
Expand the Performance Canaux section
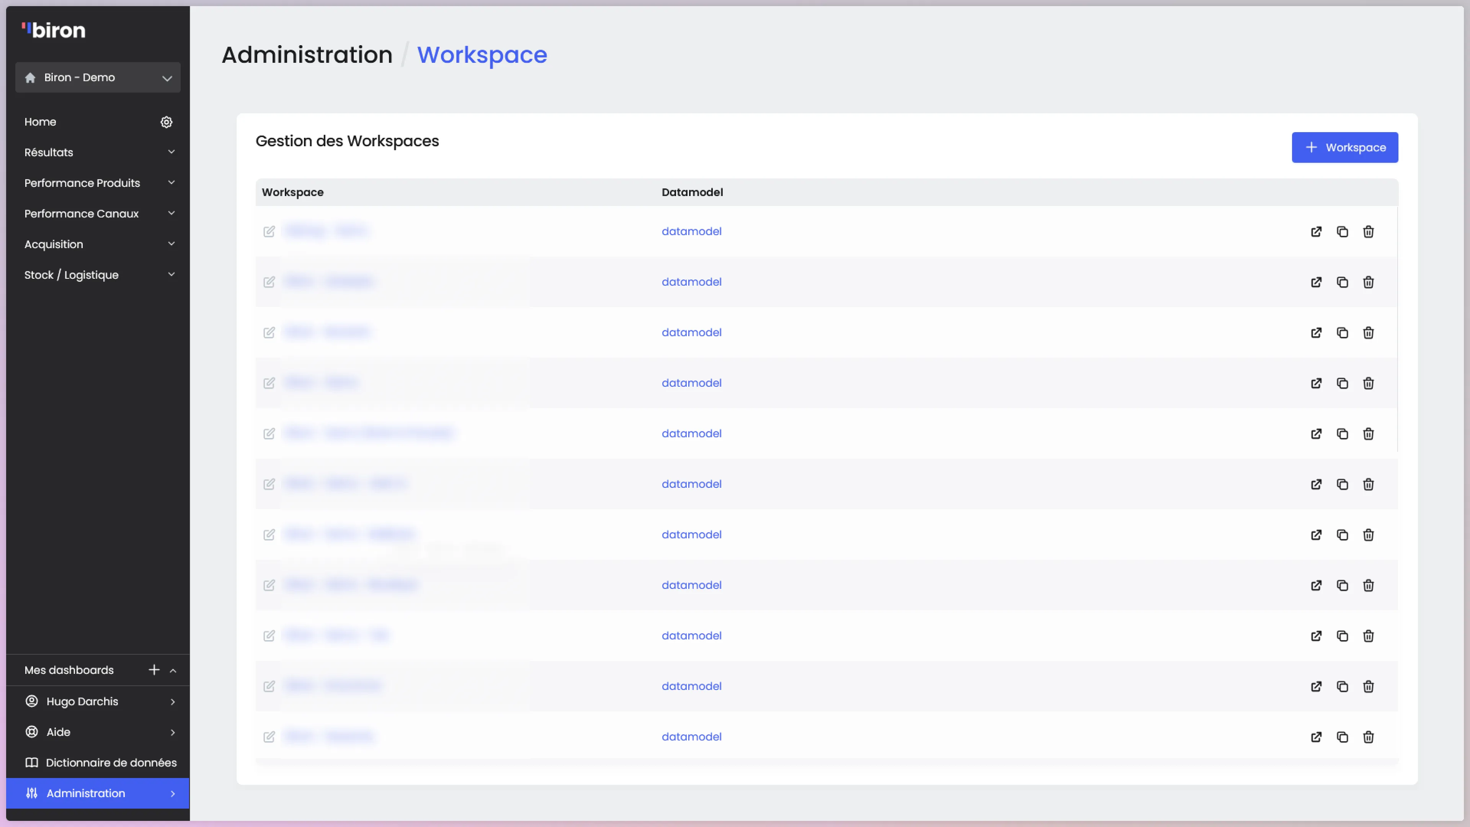(98, 214)
